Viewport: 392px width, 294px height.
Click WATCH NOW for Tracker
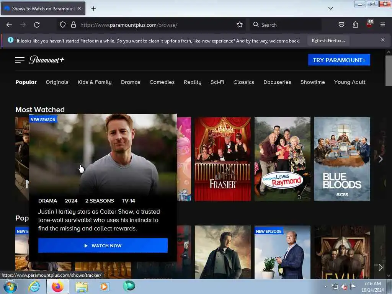103,245
